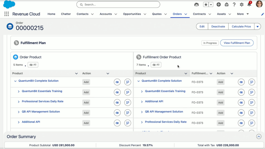Screen dimensions: 265x149
Task: Open the More menu in the navigation bar
Action: [x=240, y=14]
